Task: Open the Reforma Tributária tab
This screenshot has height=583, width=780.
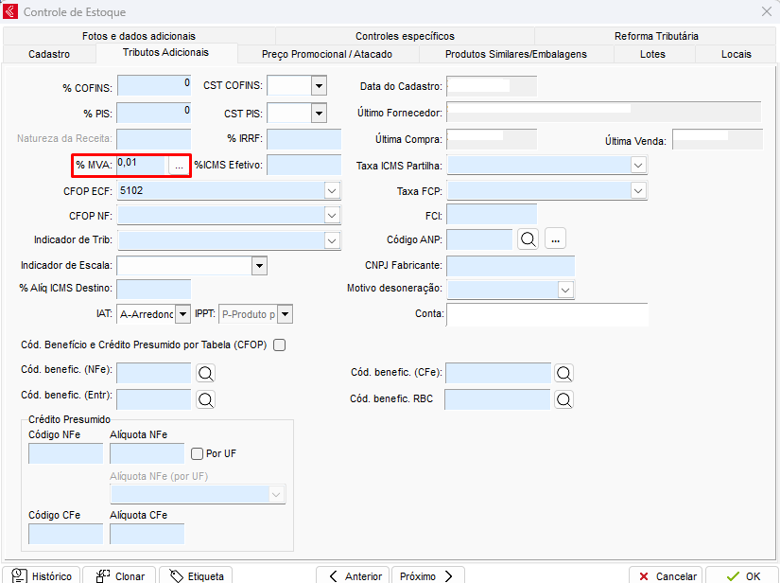Action: point(656,36)
